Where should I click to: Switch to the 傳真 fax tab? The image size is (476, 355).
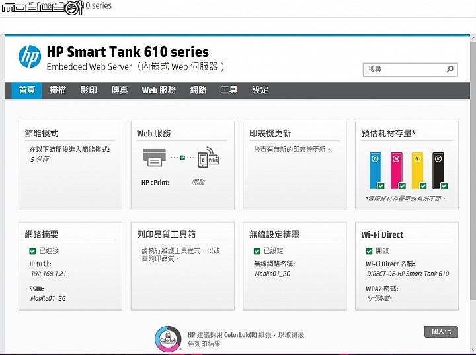pos(119,90)
